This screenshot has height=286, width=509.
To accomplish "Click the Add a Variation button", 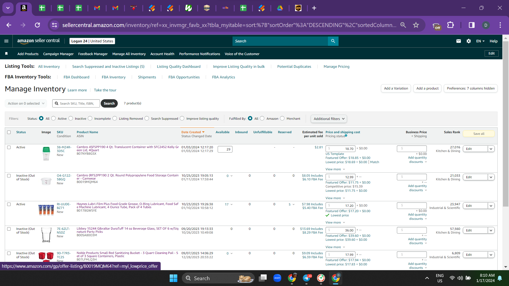I will click(396, 88).
